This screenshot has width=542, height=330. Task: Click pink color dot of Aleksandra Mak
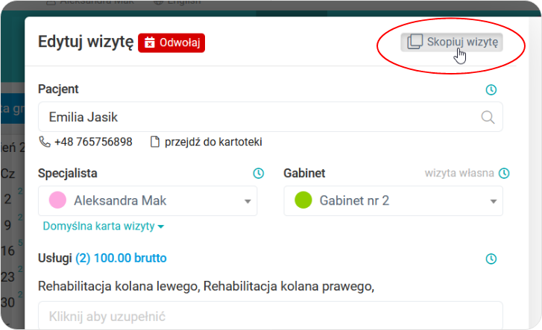(57, 200)
